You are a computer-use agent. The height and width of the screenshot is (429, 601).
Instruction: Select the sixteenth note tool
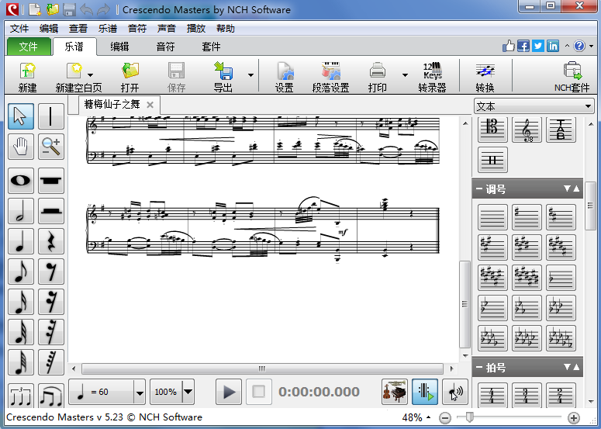tap(21, 301)
